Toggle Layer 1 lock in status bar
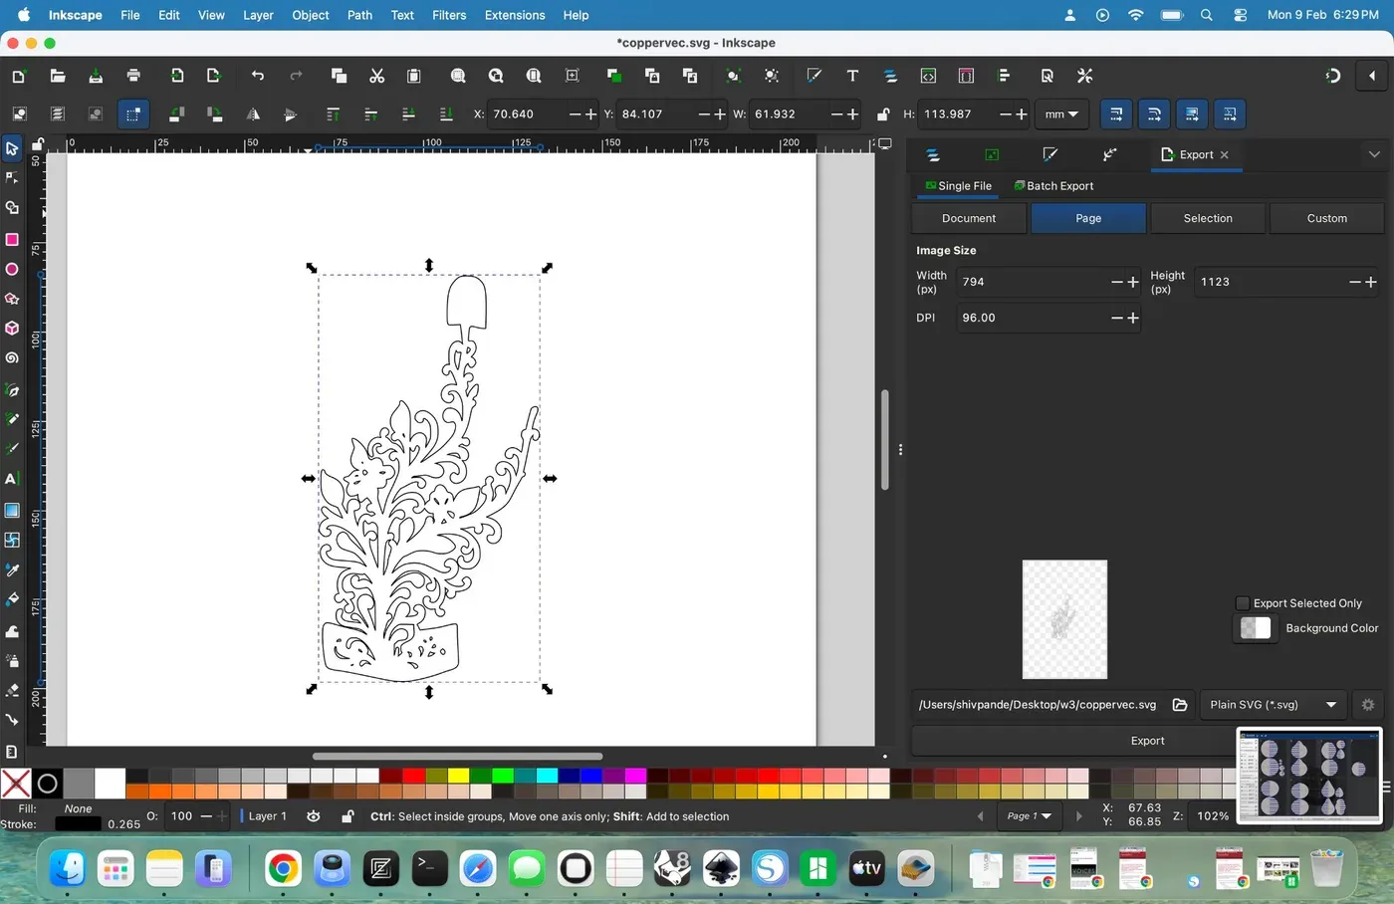Screen dimensions: 1394x904 click(348, 816)
